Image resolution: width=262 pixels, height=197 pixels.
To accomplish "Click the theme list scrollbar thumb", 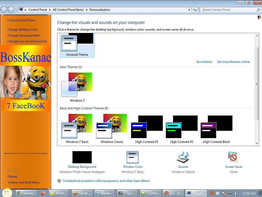I will point(257,84).
